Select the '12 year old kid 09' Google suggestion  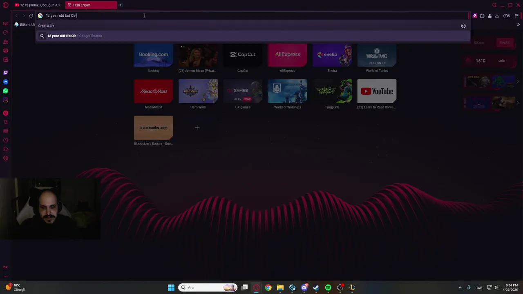coord(253,36)
